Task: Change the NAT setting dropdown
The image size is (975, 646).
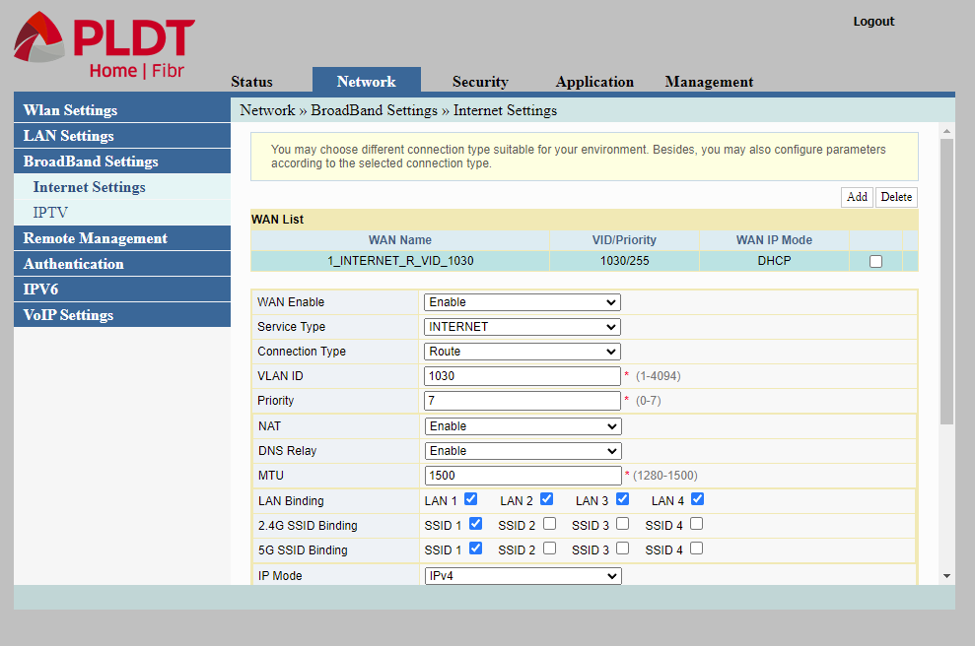Action: tap(522, 425)
